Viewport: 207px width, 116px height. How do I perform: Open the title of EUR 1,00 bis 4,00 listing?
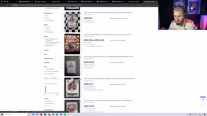(108, 34)
